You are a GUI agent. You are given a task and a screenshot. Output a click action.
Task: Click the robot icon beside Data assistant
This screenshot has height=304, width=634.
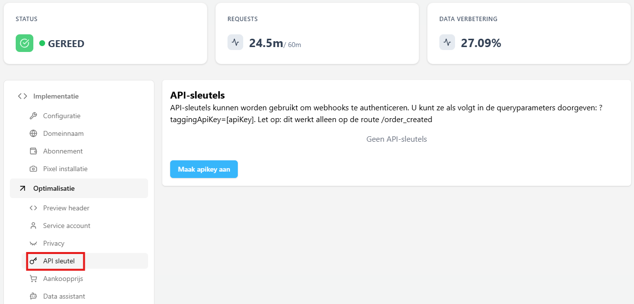point(33,297)
